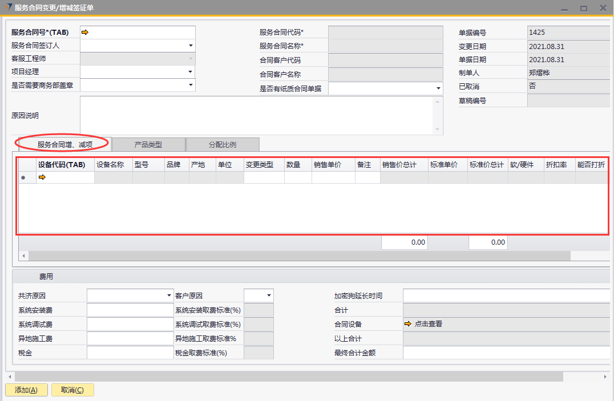Expand the 是否需要商务部盖章 dropdown
This screenshot has height=401, width=614.
190,85
